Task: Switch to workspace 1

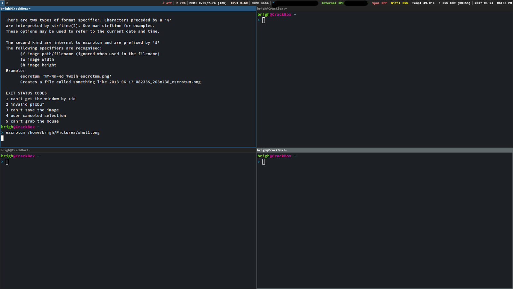Action: pos(2,3)
